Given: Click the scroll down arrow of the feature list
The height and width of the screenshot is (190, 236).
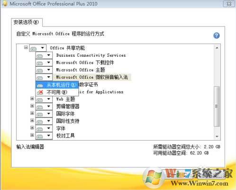Looking at the screenshot, I should [x=217, y=136].
